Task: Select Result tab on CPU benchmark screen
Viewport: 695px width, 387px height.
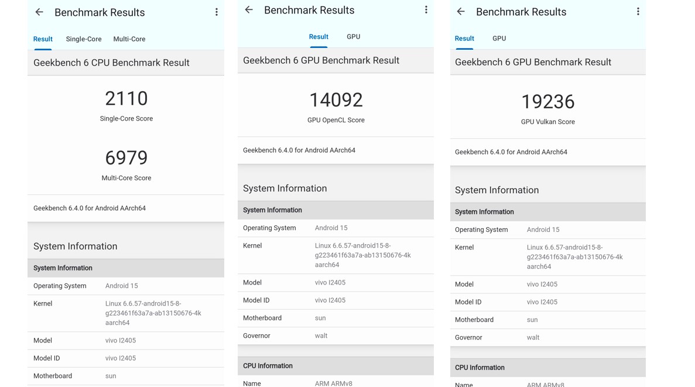Action: click(x=43, y=39)
